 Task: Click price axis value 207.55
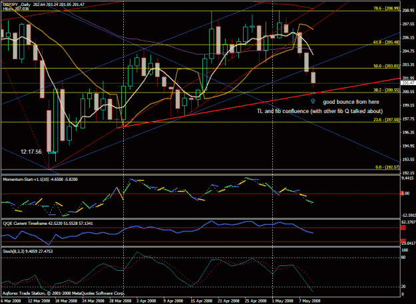pos(408,24)
